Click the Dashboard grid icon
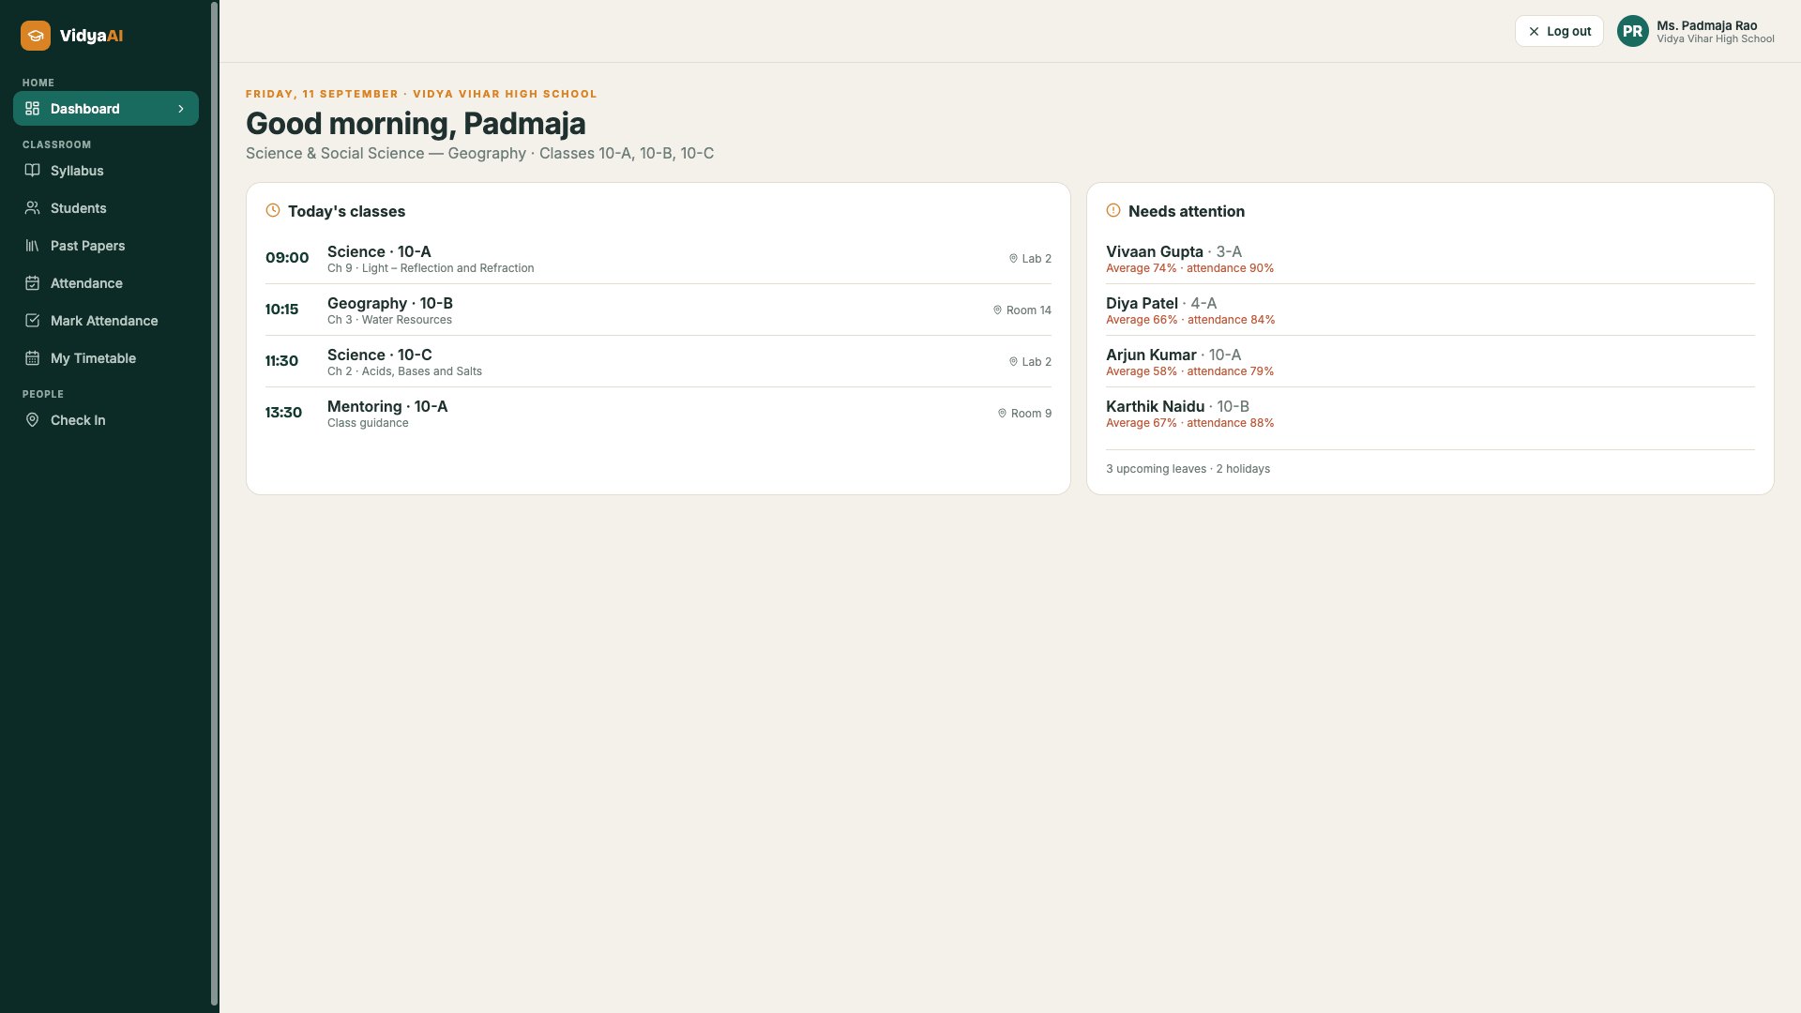Viewport: 1801px width, 1013px height. click(x=32, y=109)
